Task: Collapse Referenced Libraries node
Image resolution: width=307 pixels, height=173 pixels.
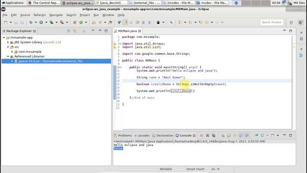Action: pyautogui.click(x=8, y=56)
